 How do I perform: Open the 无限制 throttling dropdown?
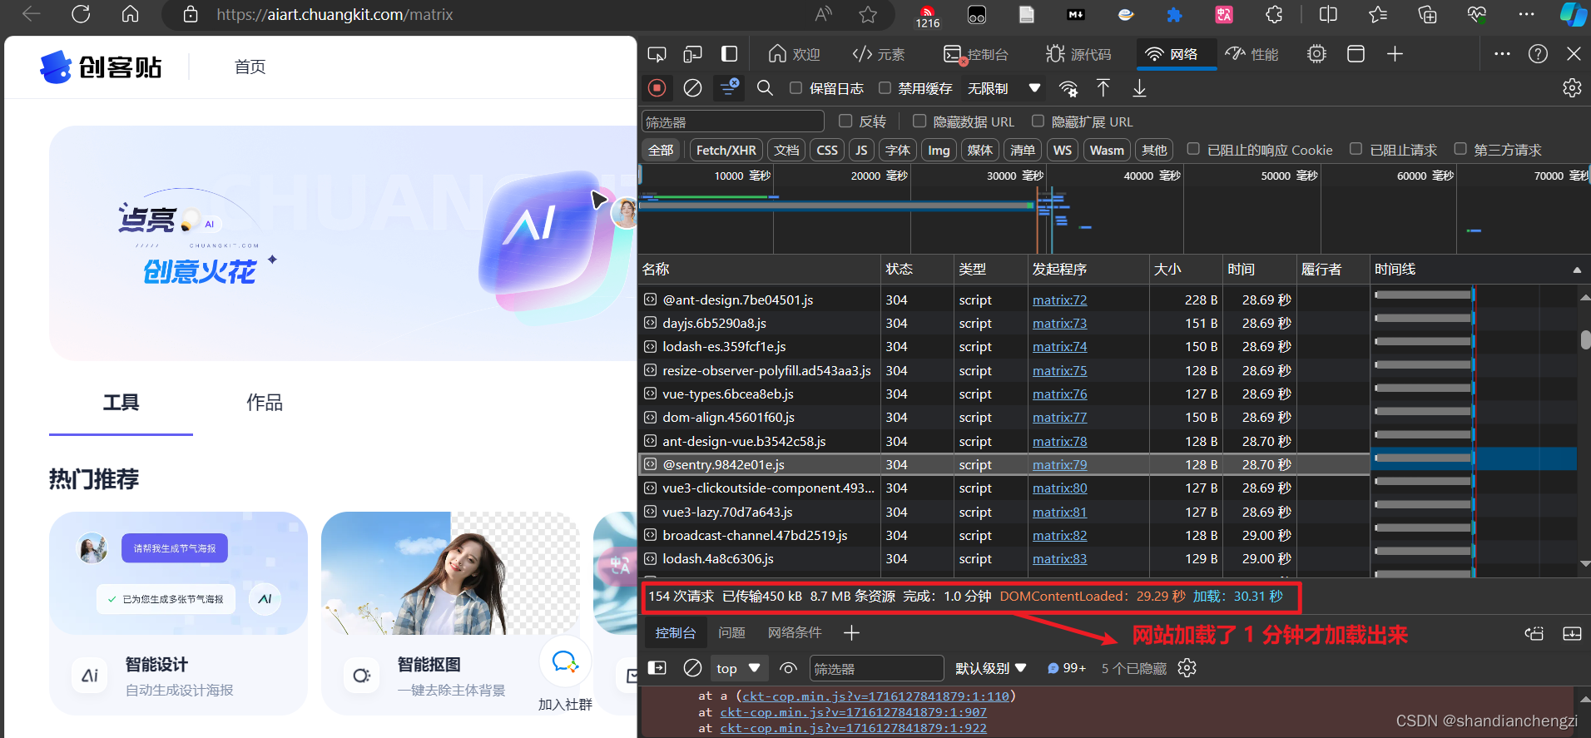pos(1004,88)
